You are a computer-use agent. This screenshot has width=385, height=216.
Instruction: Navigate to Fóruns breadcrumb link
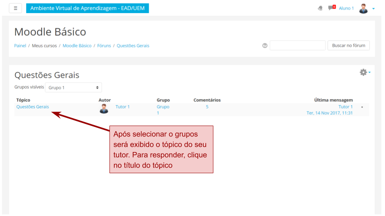click(104, 46)
